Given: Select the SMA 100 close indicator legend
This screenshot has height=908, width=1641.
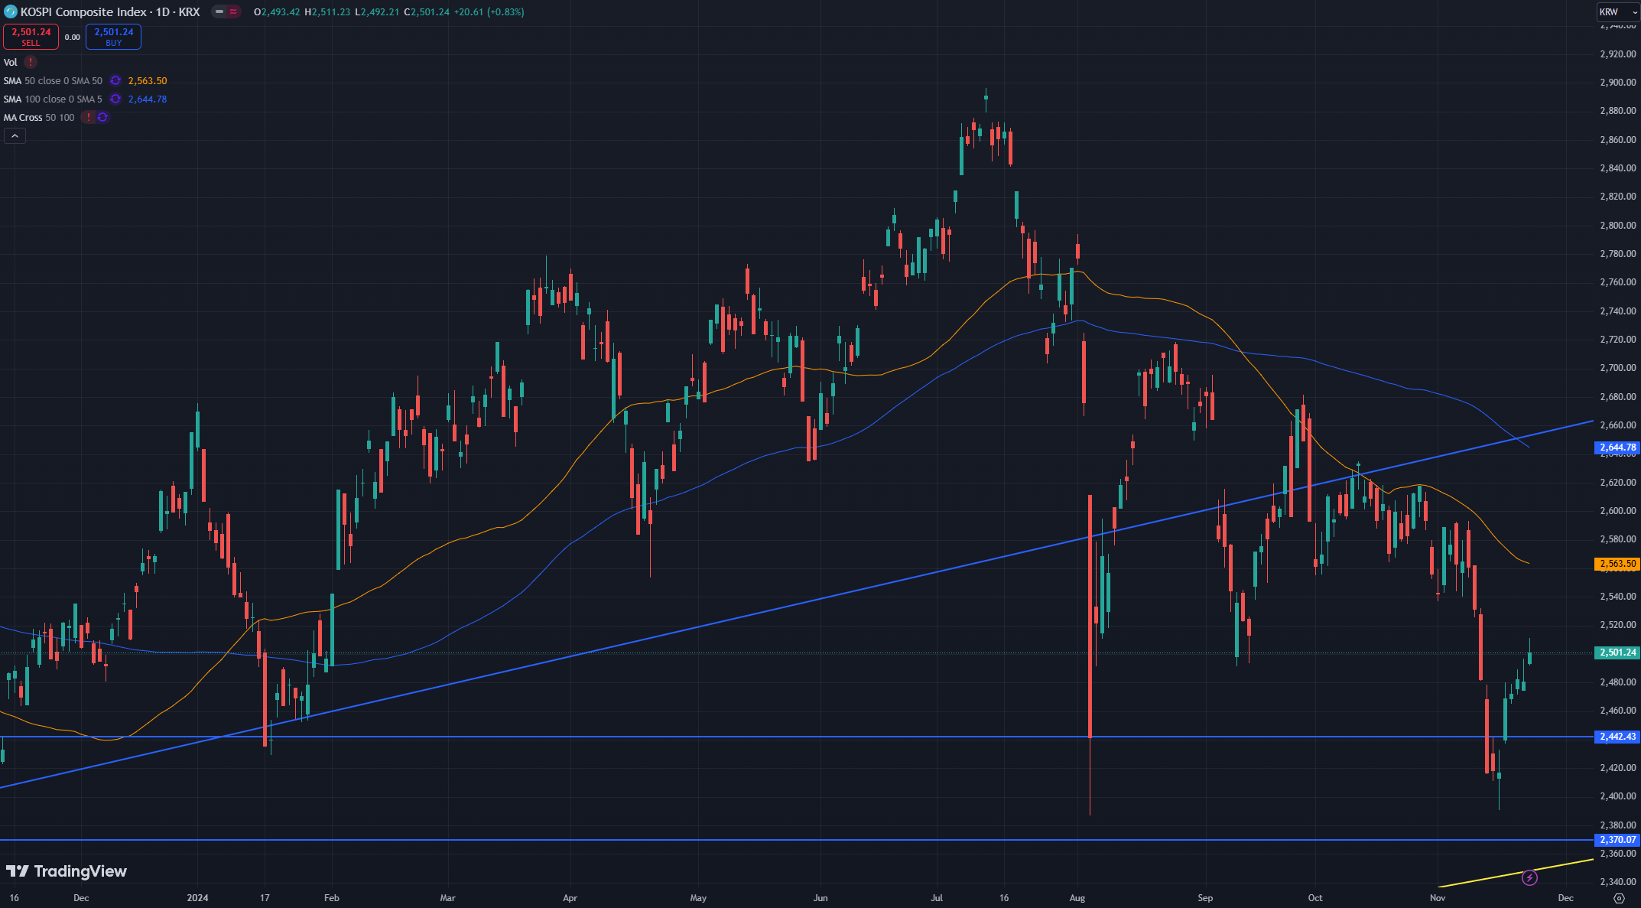Looking at the screenshot, I should (x=53, y=99).
